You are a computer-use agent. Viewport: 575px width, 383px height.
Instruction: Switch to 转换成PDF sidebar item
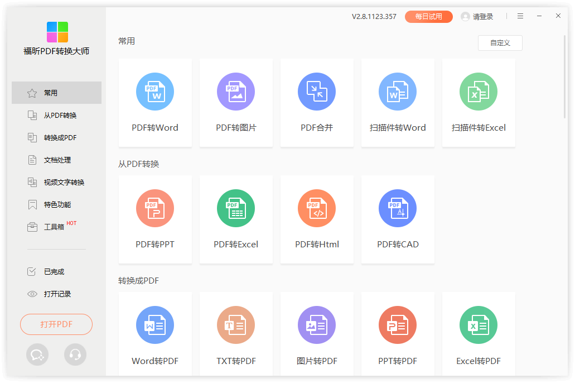click(x=56, y=138)
